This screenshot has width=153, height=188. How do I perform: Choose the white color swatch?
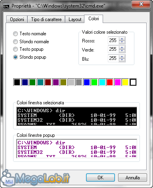point(133,82)
